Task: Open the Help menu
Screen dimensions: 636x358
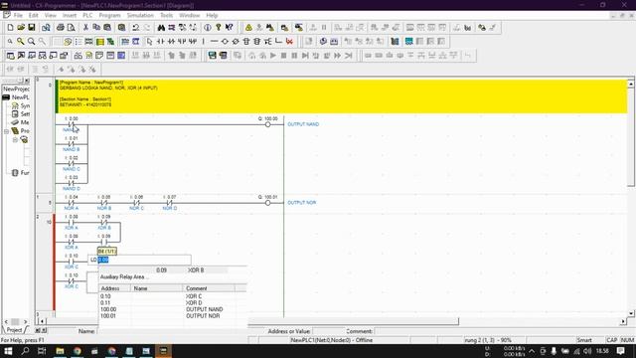Action: 212,16
